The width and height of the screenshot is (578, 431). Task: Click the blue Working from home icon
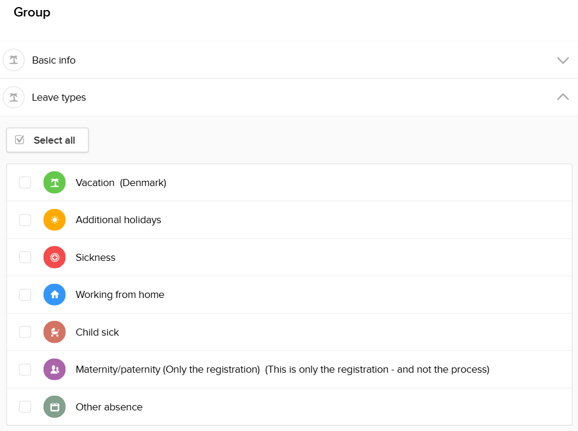[x=55, y=295]
